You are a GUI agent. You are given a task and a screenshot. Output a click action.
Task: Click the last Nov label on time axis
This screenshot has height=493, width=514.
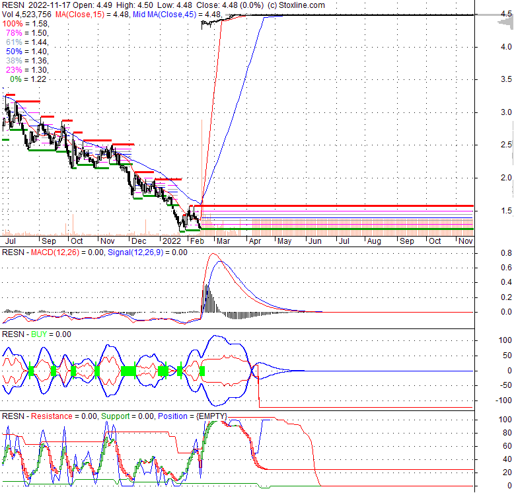point(466,241)
